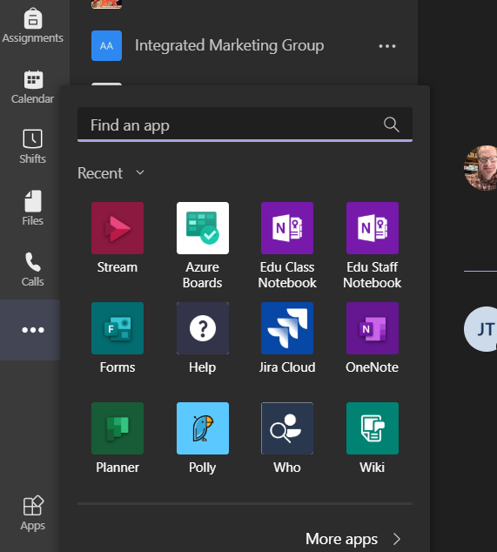The width and height of the screenshot is (497, 552).
Task: Open Calls in the sidebar
Action: [x=33, y=269]
